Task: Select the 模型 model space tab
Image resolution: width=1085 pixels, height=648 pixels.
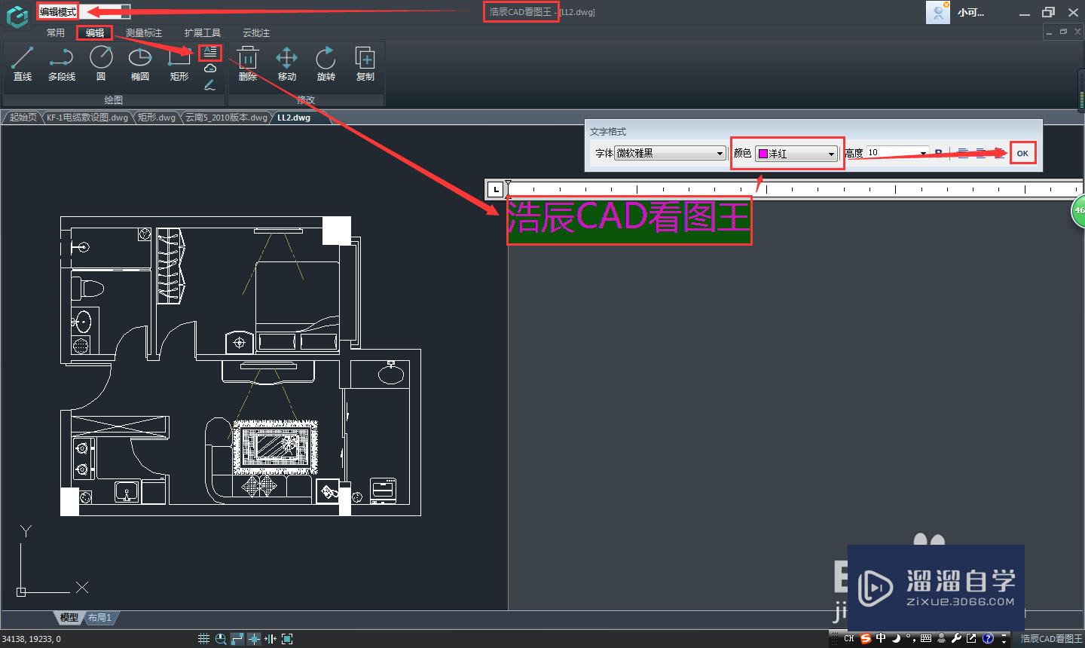Action: [x=69, y=617]
